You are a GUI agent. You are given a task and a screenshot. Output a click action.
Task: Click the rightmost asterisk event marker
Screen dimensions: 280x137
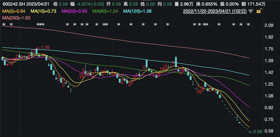pos(248,24)
